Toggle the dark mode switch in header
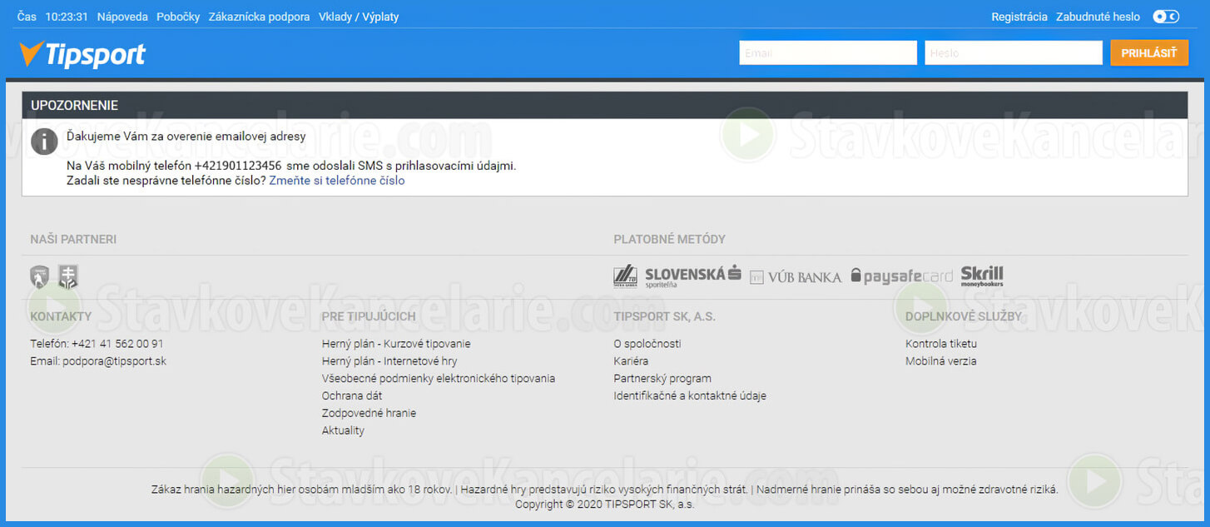This screenshot has height=527, width=1210. tap(1166, 17)
